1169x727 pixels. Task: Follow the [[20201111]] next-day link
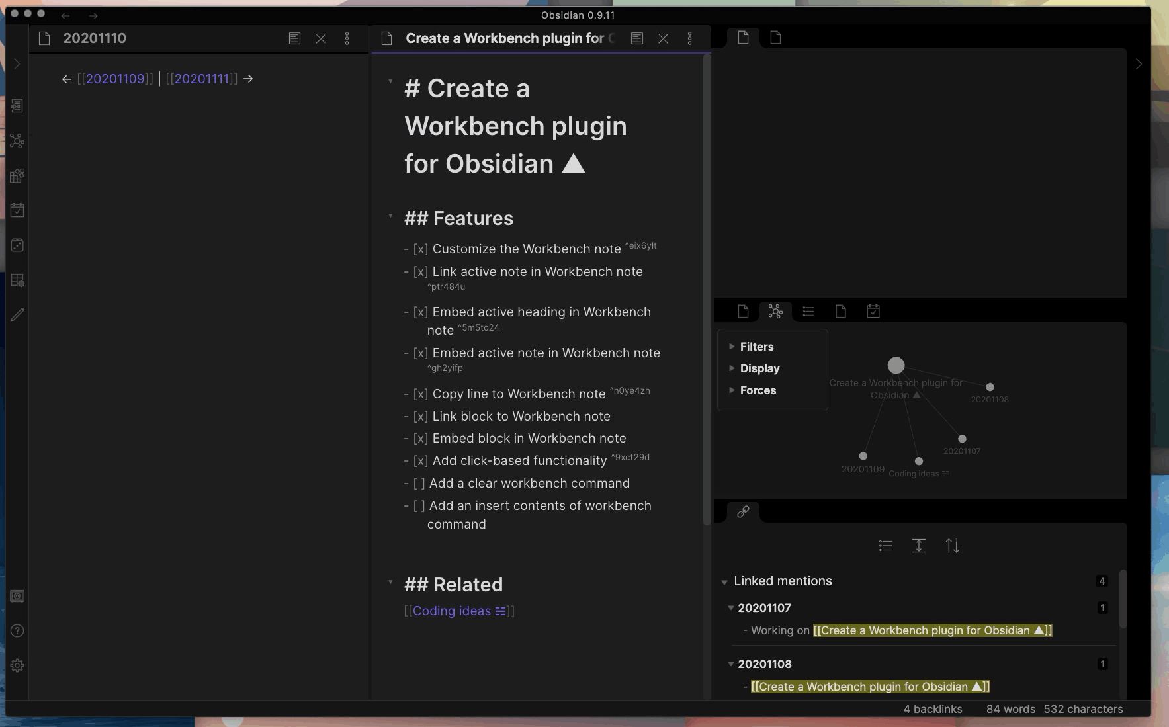202,79
